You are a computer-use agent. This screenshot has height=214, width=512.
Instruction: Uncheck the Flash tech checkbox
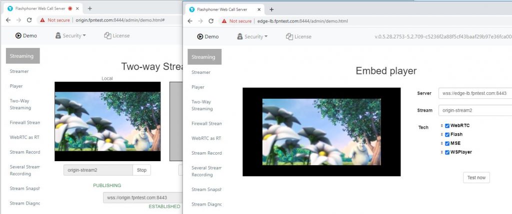tap(447, 135)
